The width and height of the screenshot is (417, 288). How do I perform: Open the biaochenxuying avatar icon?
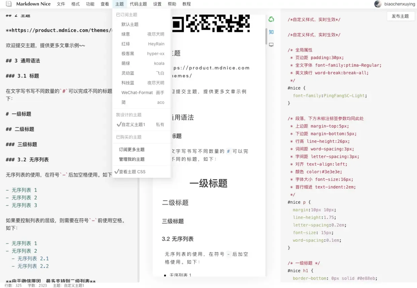point(378,4)
